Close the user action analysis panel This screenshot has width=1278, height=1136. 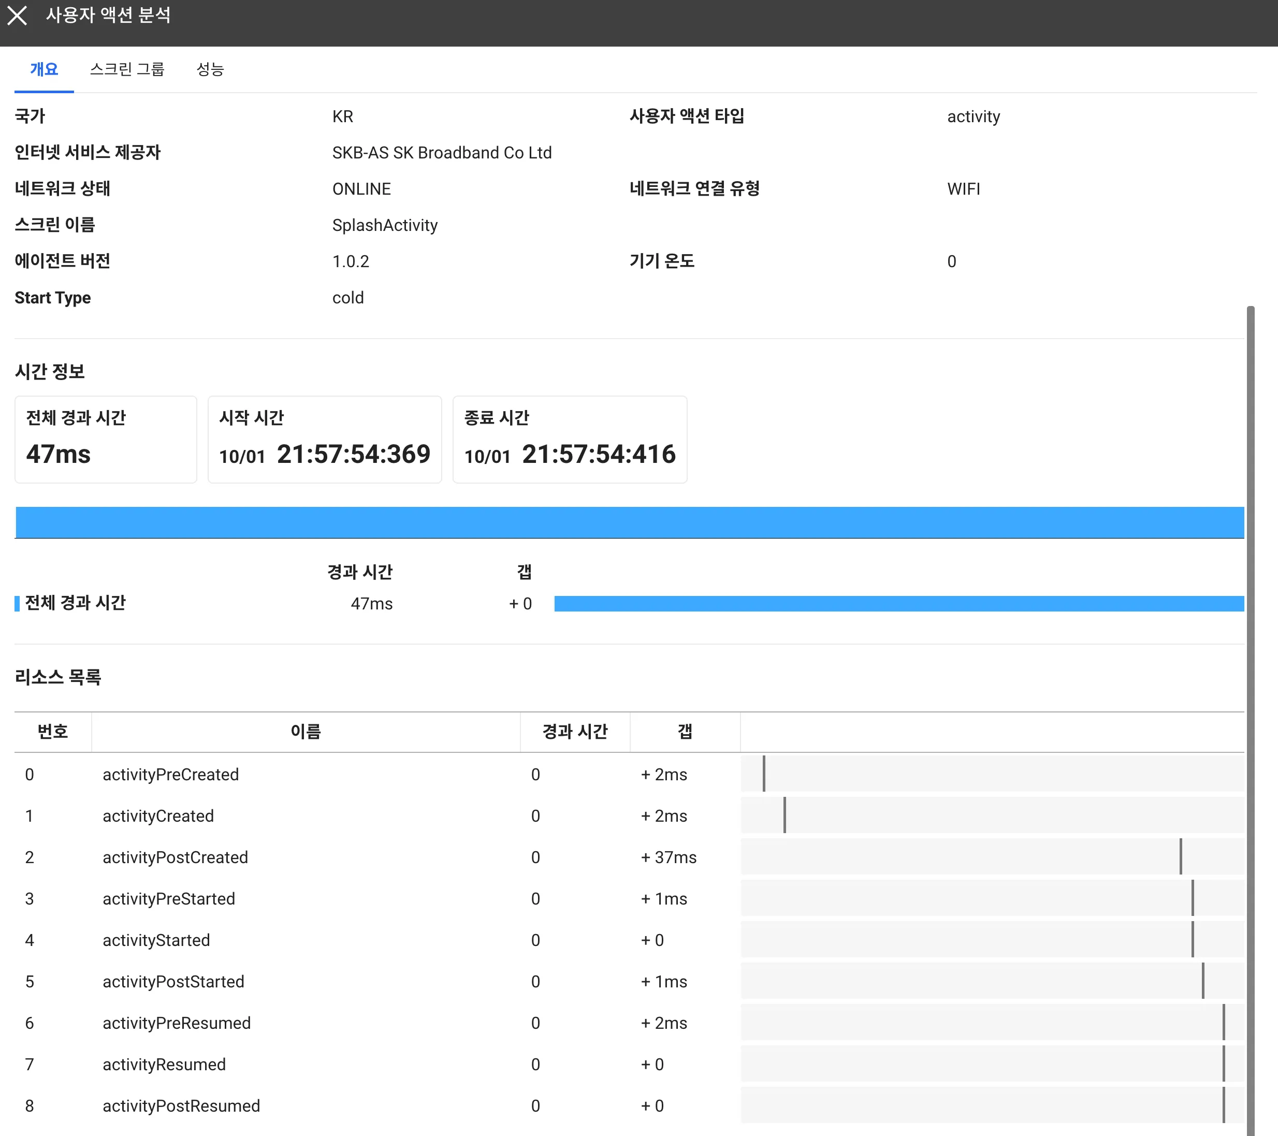click(17, 16)
